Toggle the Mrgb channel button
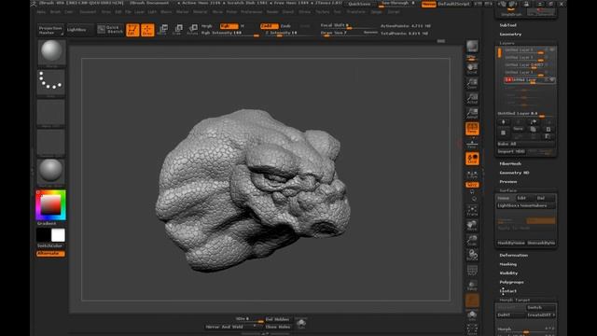597x336 pixels. pyautogui.click(x=207, y=26)
